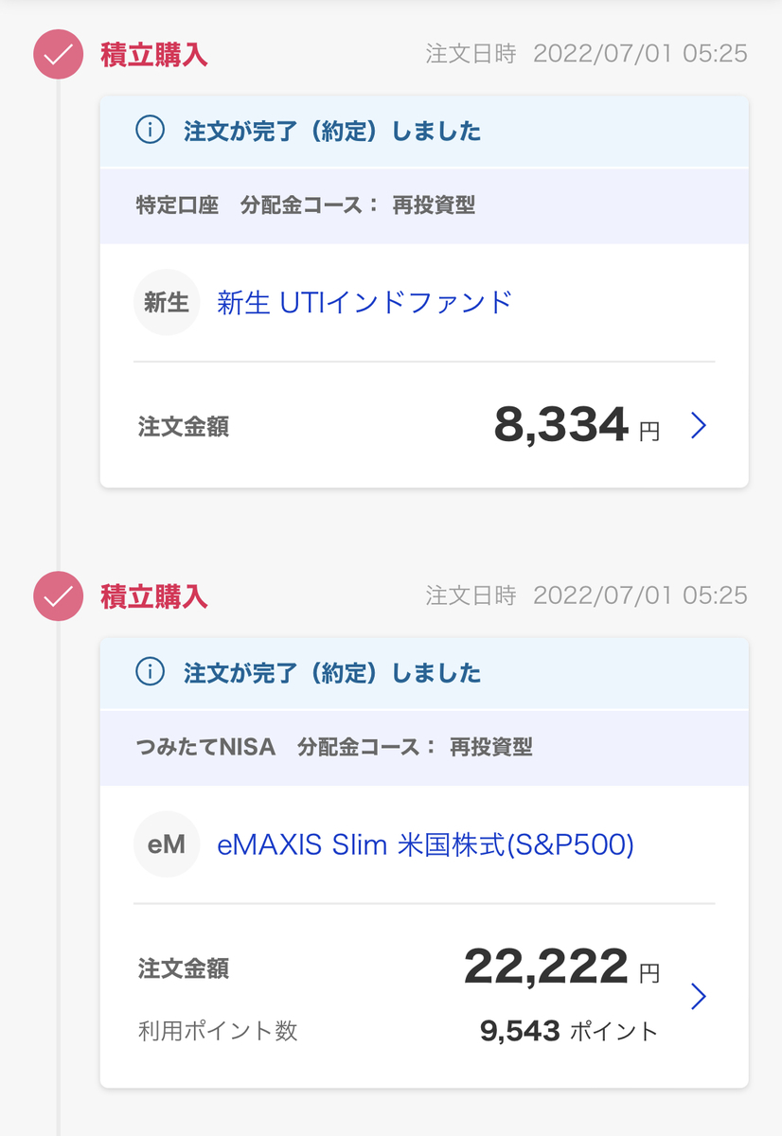The image size is (782, 1136).
Task: Click the first 注文が完了(約定)しました banner
Action: pyautogui.click(x=424, y=132)
